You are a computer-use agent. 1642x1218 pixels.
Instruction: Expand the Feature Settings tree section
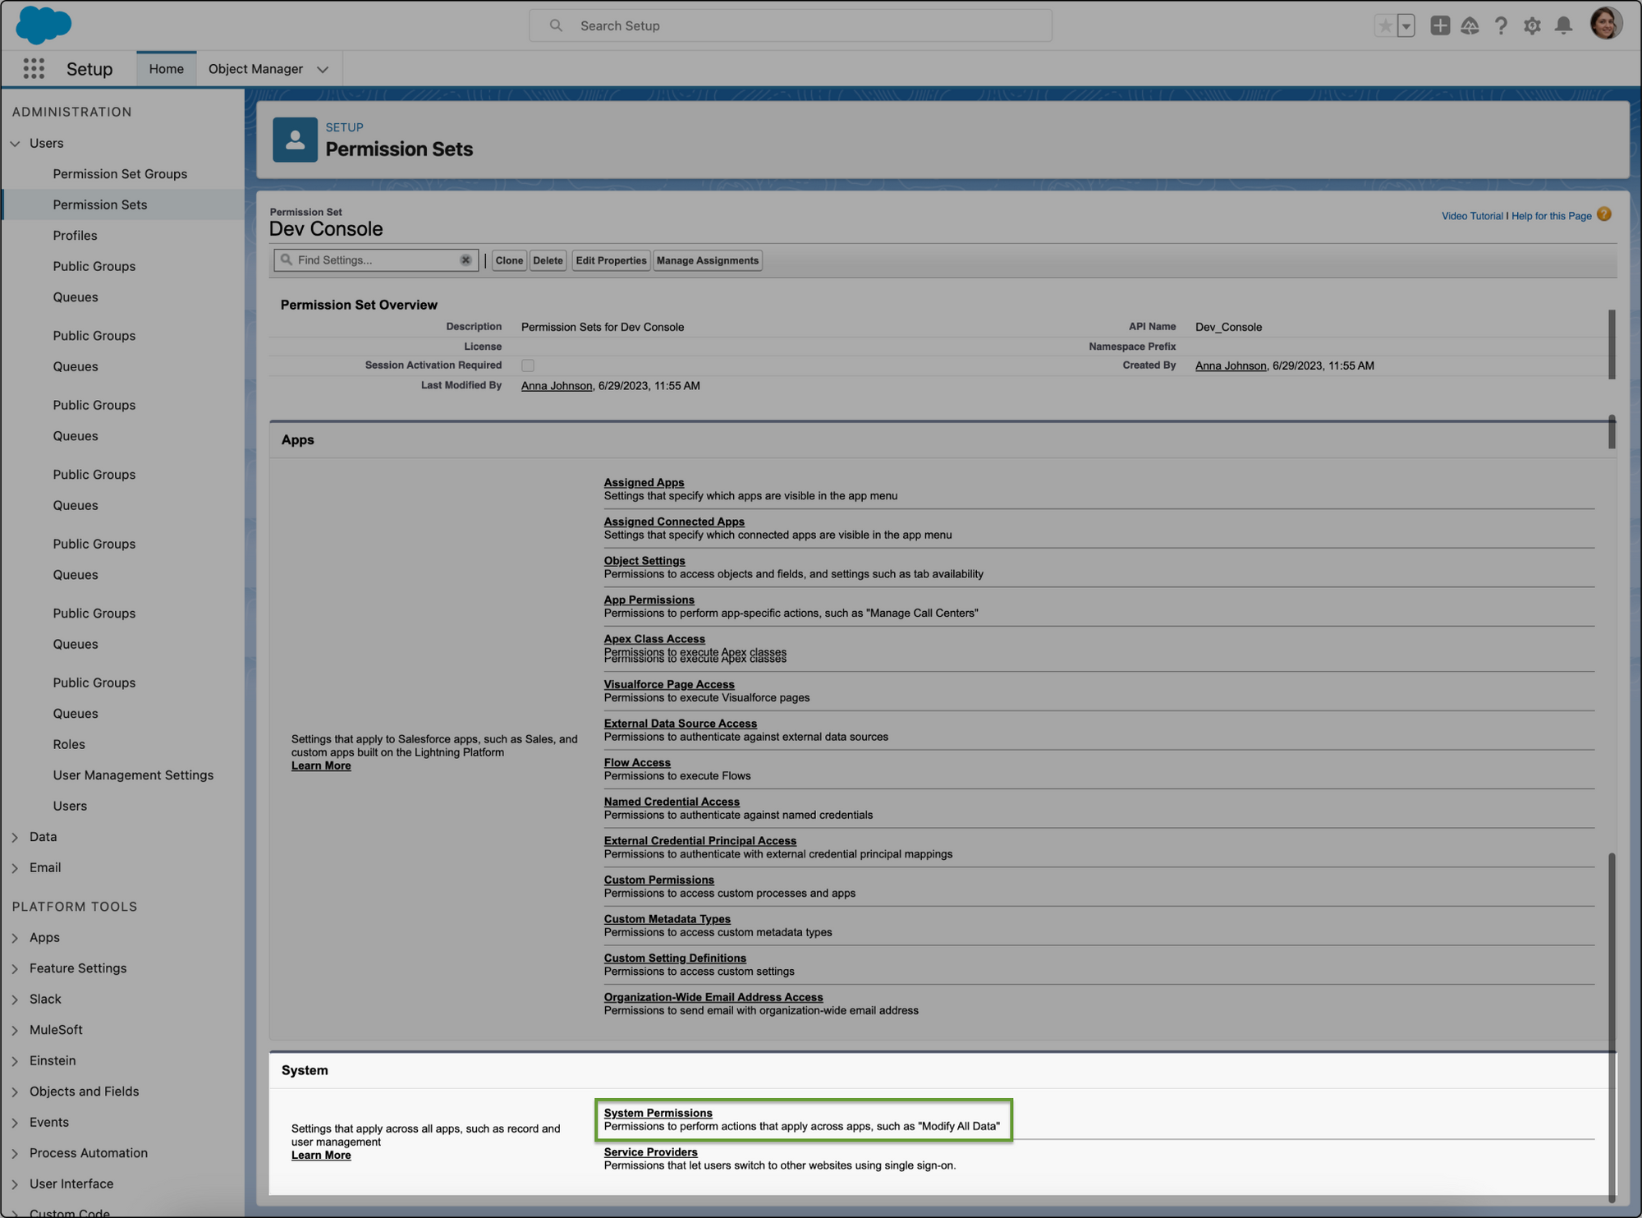[15, 968]
